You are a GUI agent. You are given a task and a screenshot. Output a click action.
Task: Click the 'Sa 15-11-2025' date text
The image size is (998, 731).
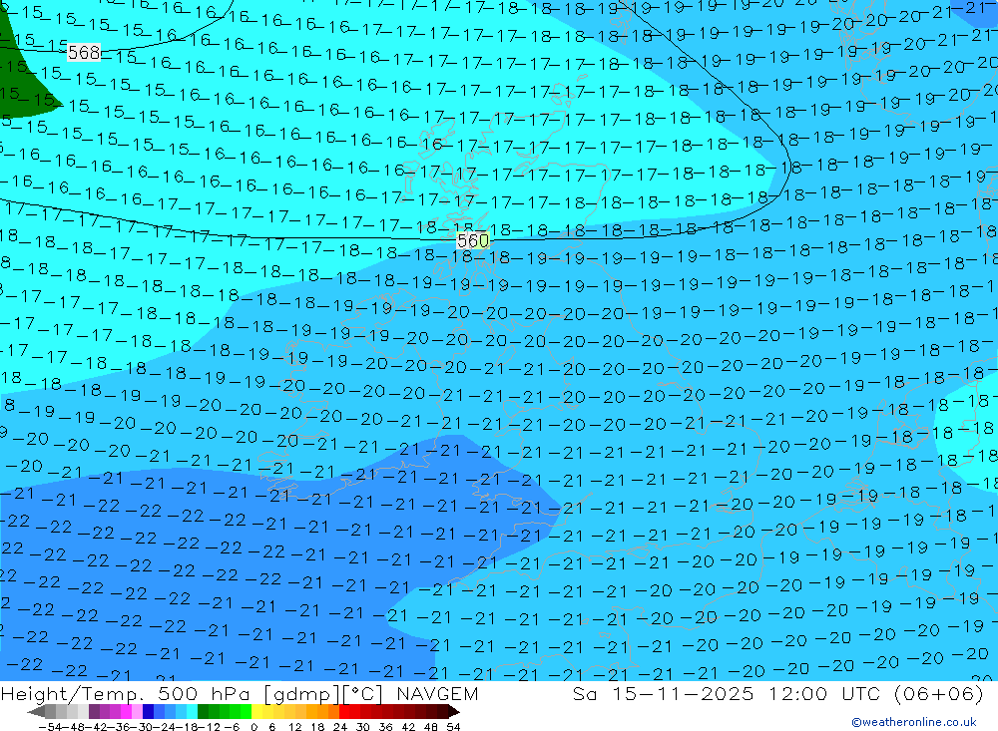[664, 693]
